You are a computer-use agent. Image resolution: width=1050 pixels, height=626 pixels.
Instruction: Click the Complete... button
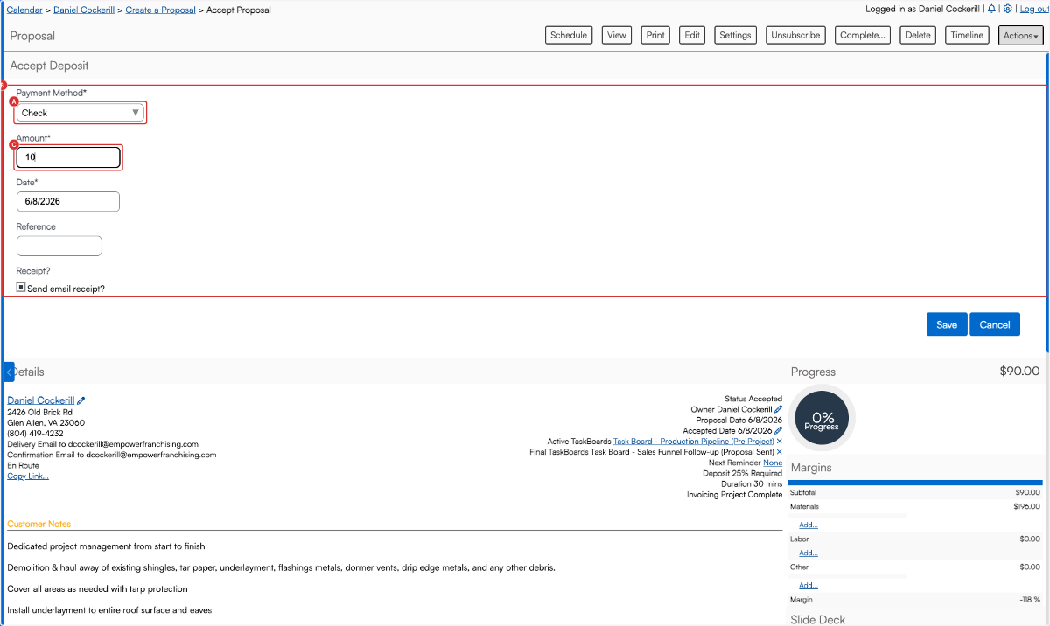[x=863, y=35]
